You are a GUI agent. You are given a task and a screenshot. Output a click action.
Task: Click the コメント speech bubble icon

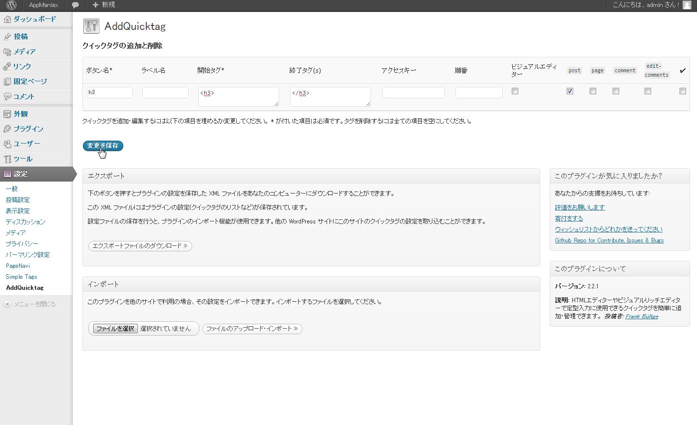pyautogui.click(x=7, y=96)
